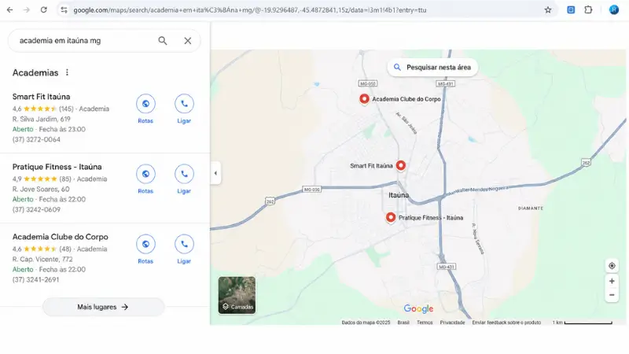Collapse the side panel with the arrow
Screen dimensions: 629x354
click(215, 173)
